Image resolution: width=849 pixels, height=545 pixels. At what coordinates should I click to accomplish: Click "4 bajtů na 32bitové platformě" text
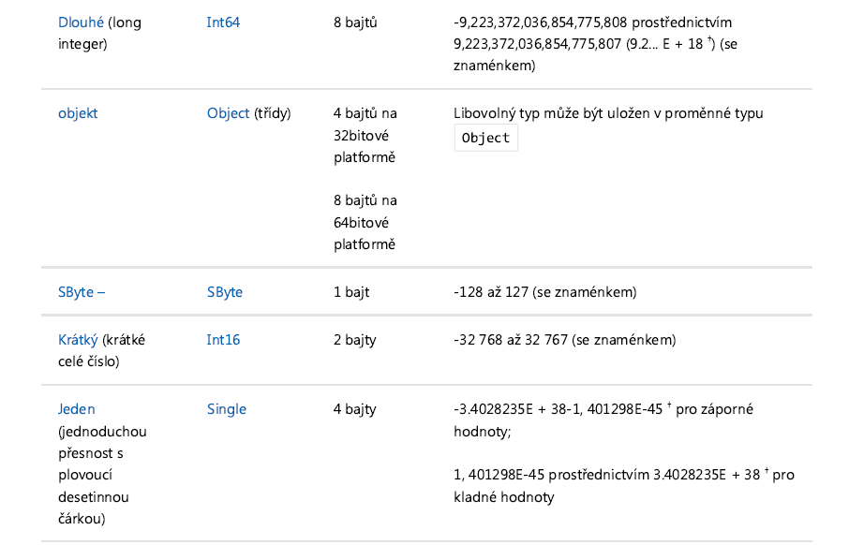365,136
